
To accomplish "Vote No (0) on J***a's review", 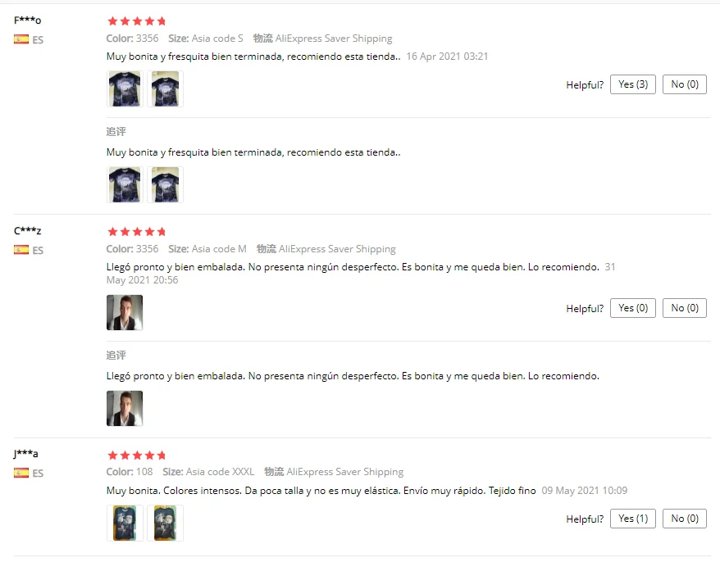I will (685, 519).
